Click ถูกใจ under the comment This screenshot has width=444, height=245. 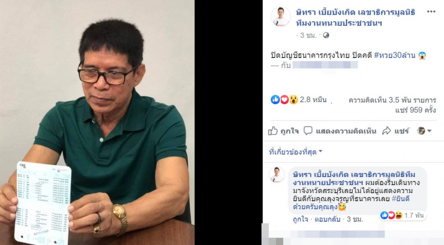(300, 219)
